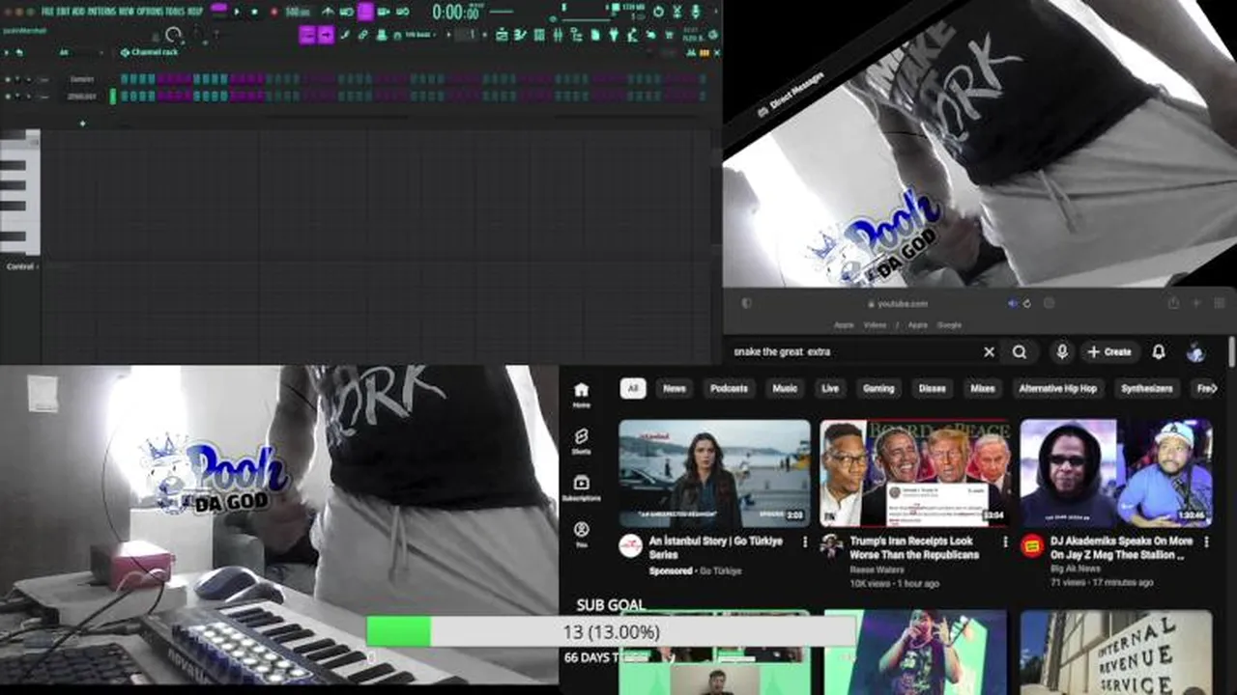The image size is (1237, 695).
Task: Click the microphone icon at FL Studio top right
Action: point(695,12)
